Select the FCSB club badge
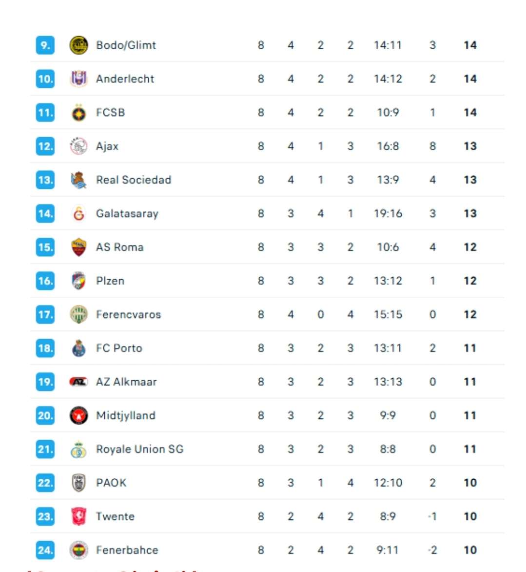The height and width of the screenshot is (572, 526). click(78, 113)
